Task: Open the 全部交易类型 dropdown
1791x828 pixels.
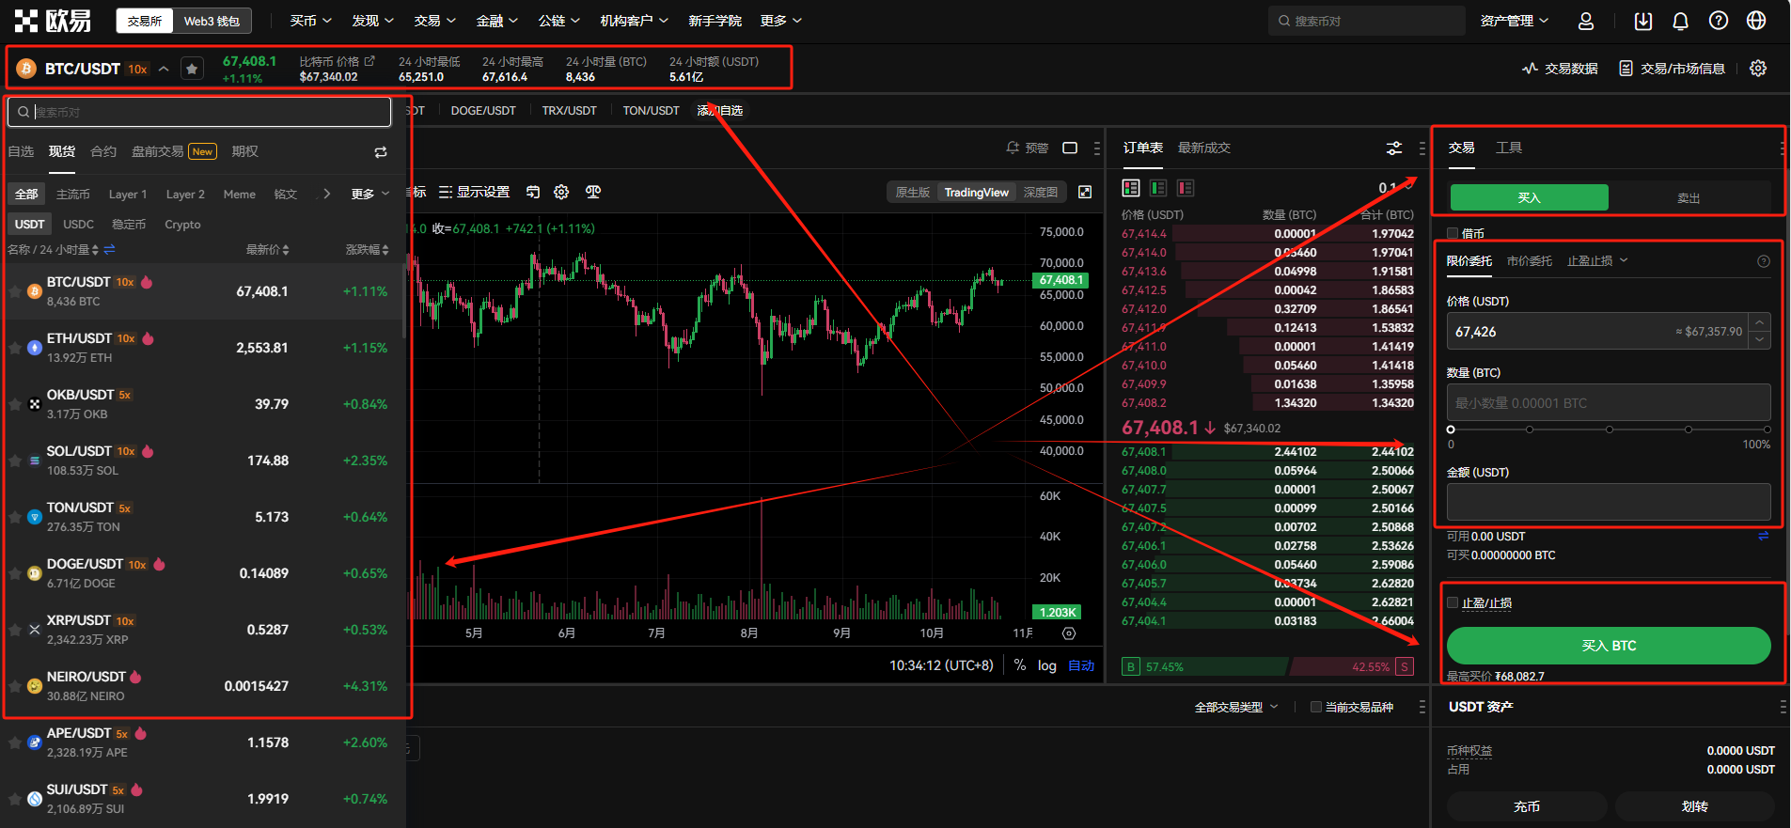Action: [1236, 707]
